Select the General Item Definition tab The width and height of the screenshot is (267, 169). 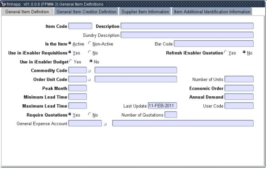pyautogui.click(x=27, y=12)
